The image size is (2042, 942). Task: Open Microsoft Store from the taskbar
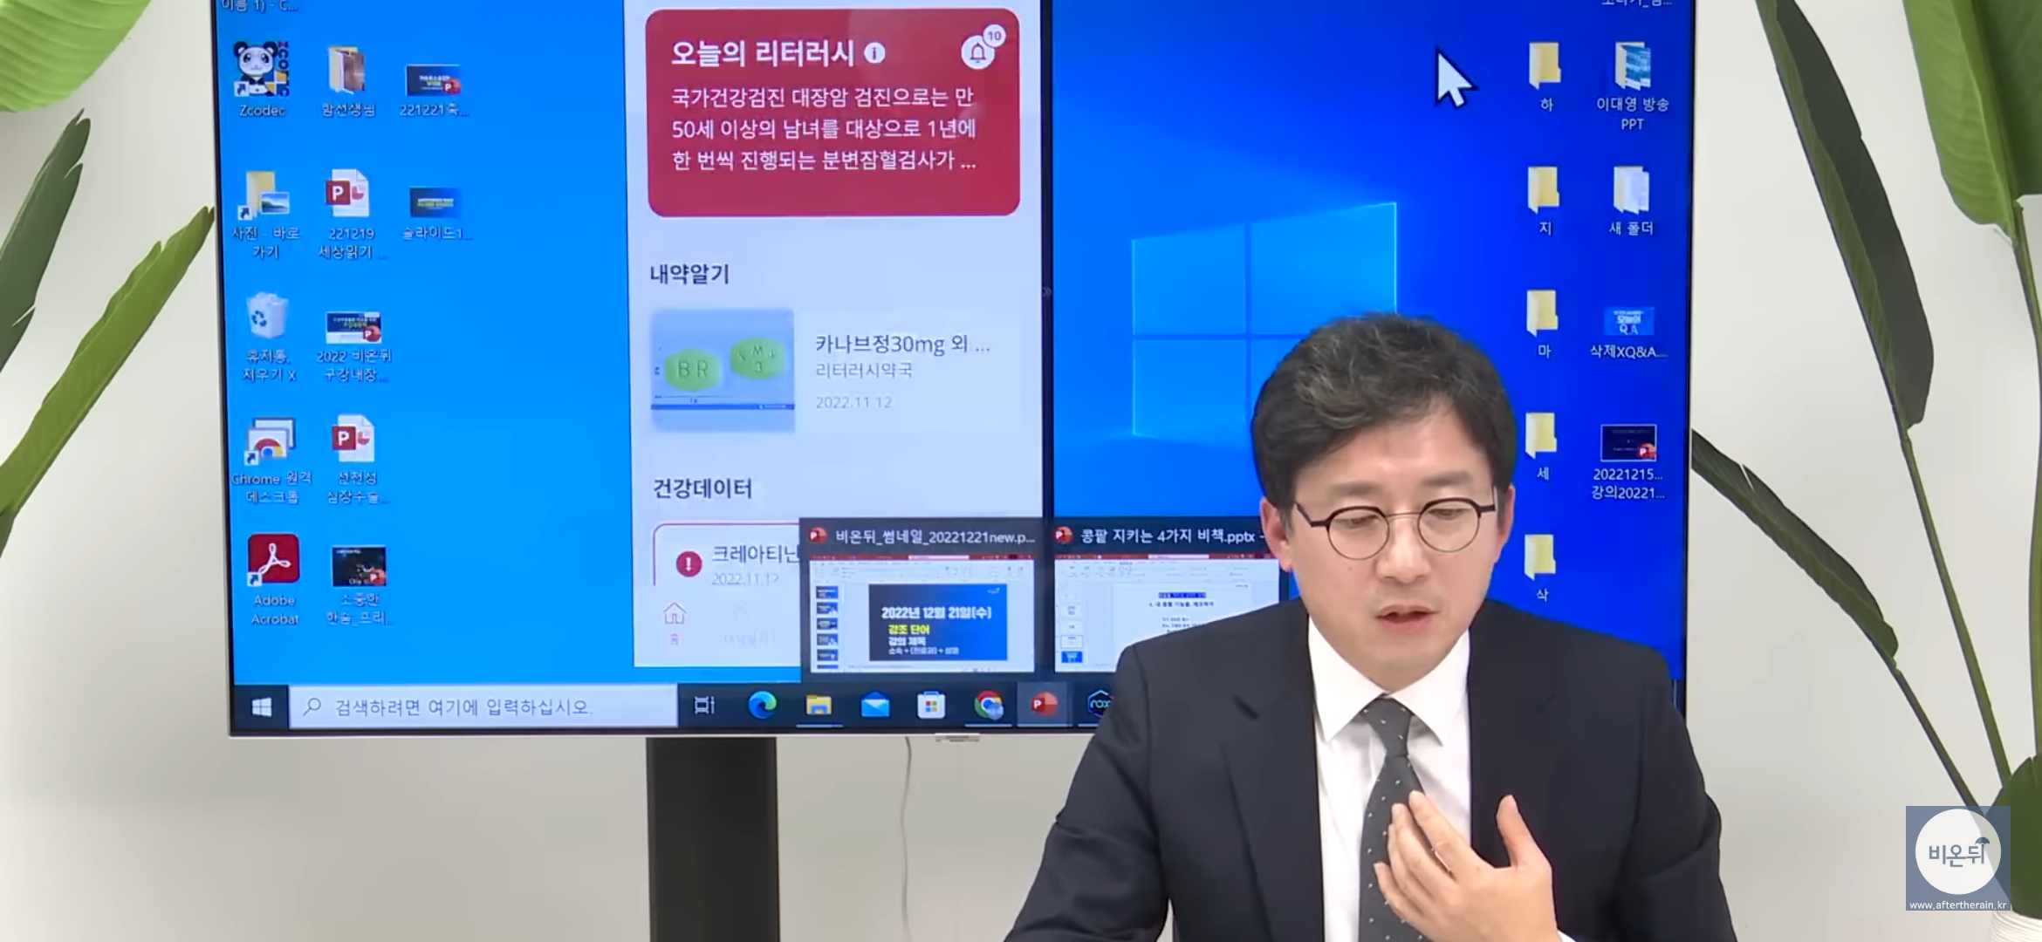931,705
